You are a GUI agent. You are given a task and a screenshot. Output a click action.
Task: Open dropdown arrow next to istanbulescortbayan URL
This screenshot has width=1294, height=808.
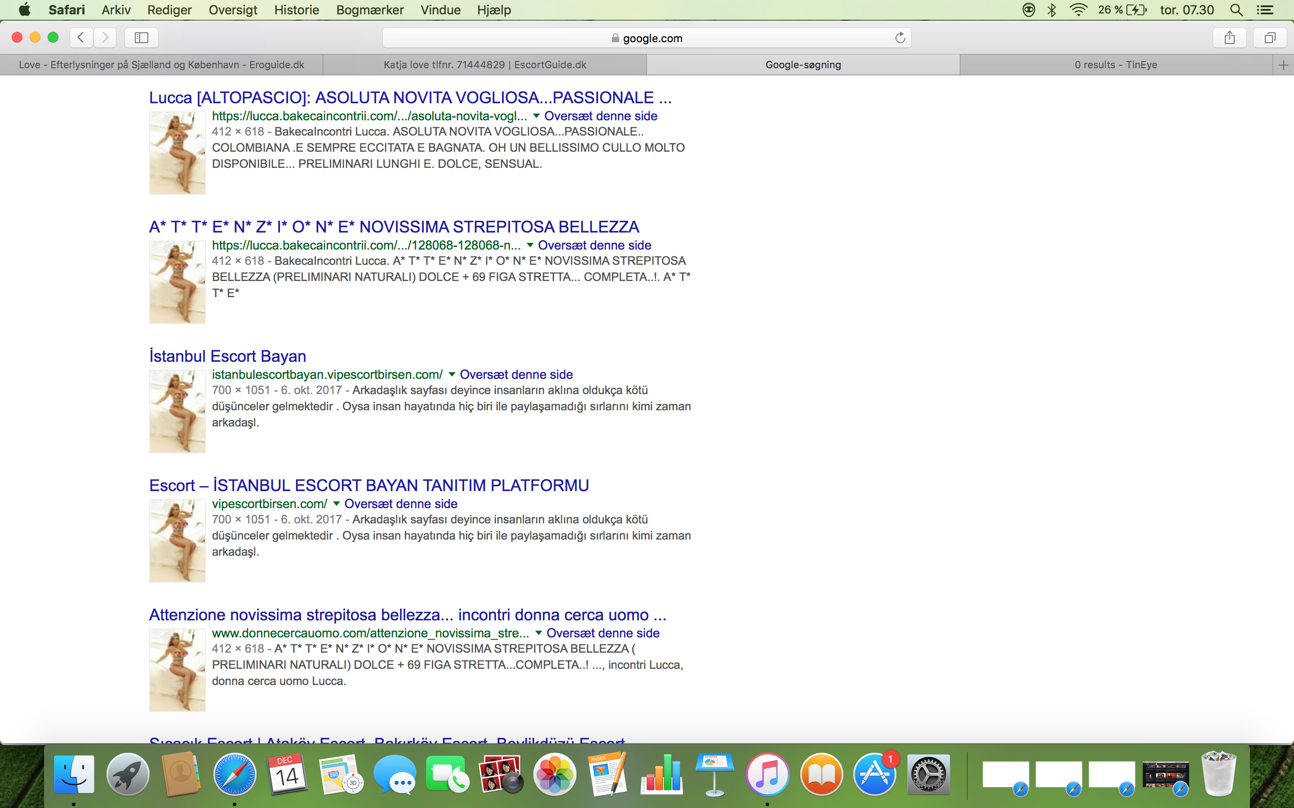(x=452, y=374)
